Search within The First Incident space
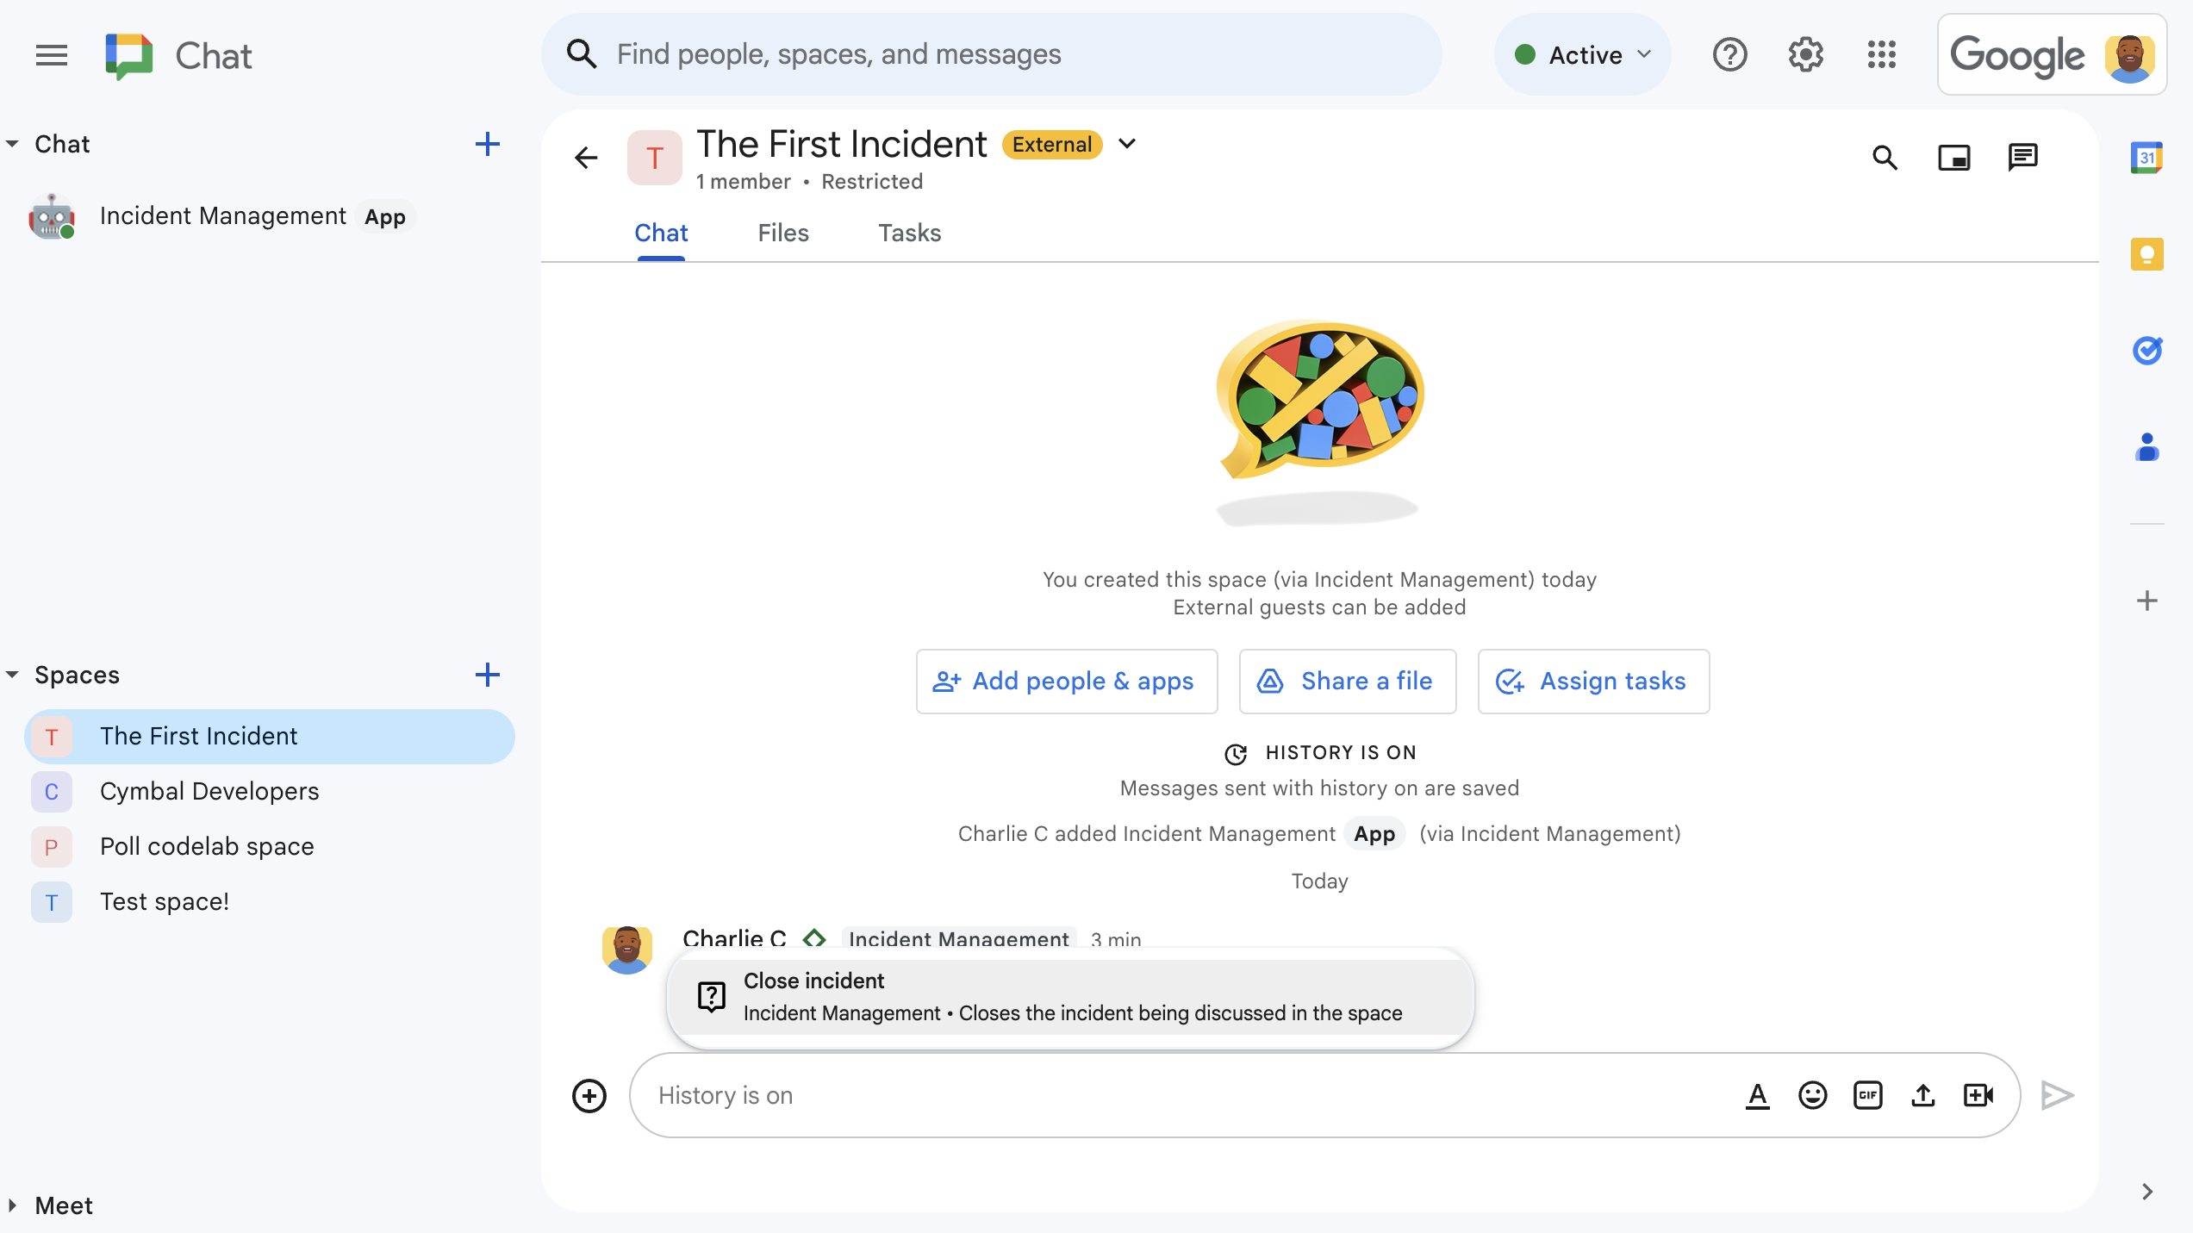The height and width of the screenshot is (1233, 2193). pyautogui.click(x=1885, y=158)
